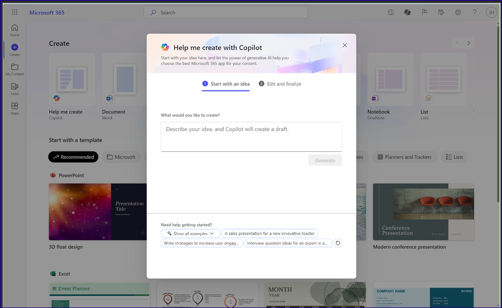Open the Copilot icon in the top bar
The image size is (502, 308).
(x=408, y=12)
